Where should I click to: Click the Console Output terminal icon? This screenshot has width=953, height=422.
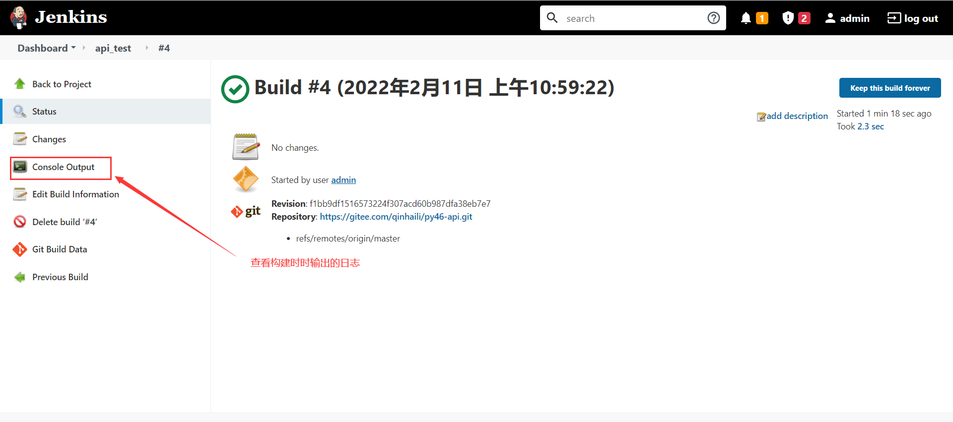pyautogui.click(x=20, y=167)
